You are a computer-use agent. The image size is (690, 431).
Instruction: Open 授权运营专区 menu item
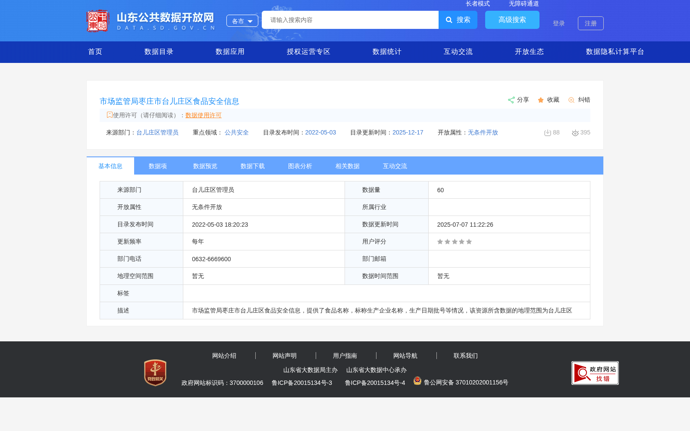point(309,52)
